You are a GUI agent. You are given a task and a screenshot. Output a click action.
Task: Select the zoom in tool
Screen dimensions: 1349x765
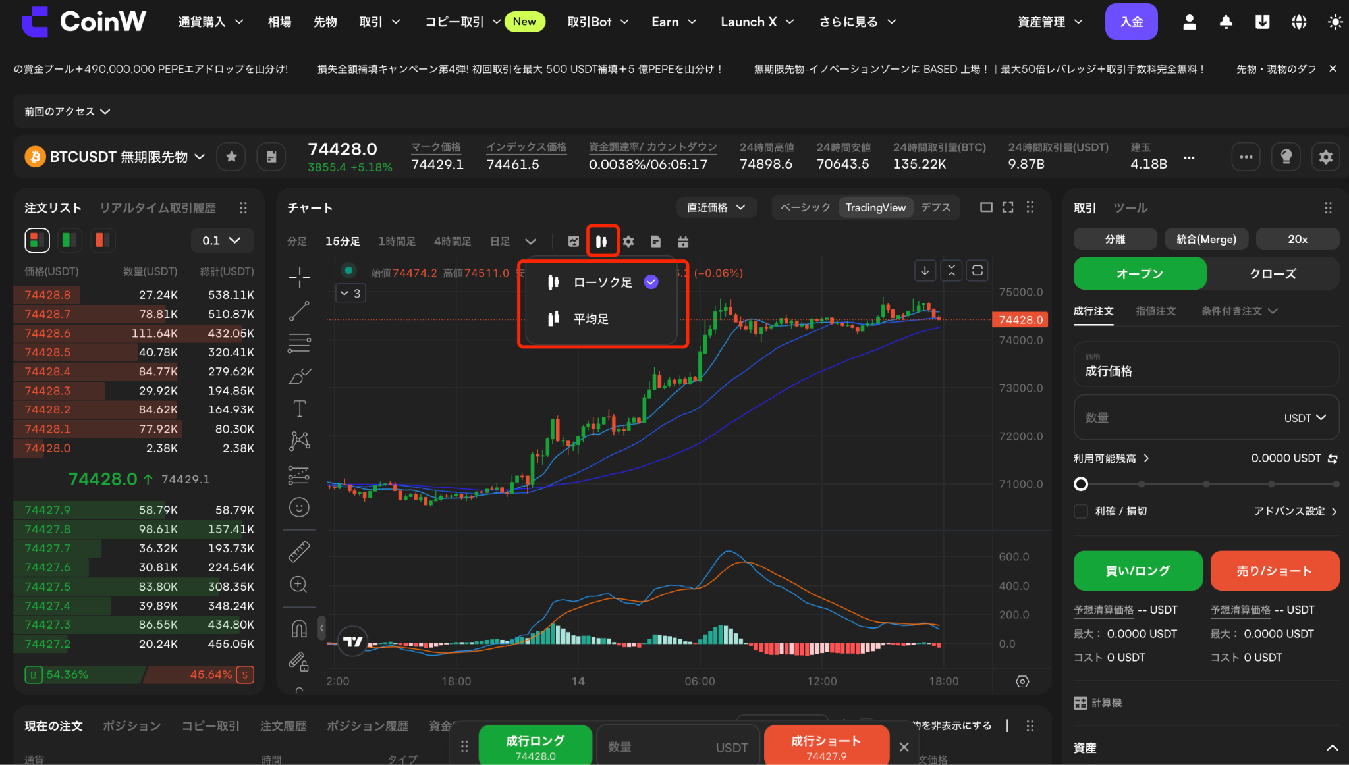pos(299,585)
